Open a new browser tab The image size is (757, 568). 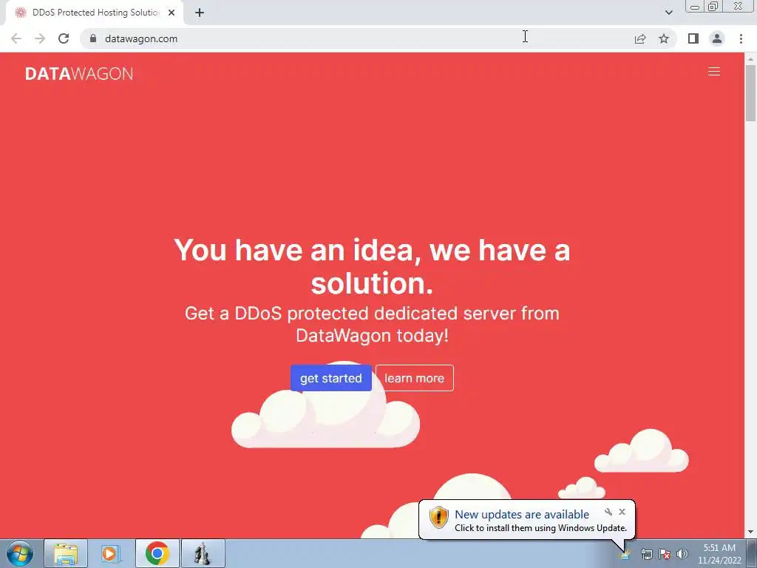click(x=200, y=13)
